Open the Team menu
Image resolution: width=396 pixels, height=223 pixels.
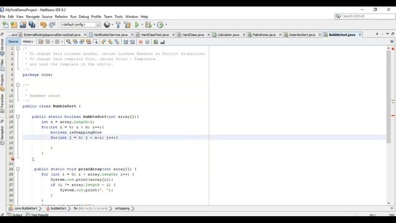(x=108, y=17)
